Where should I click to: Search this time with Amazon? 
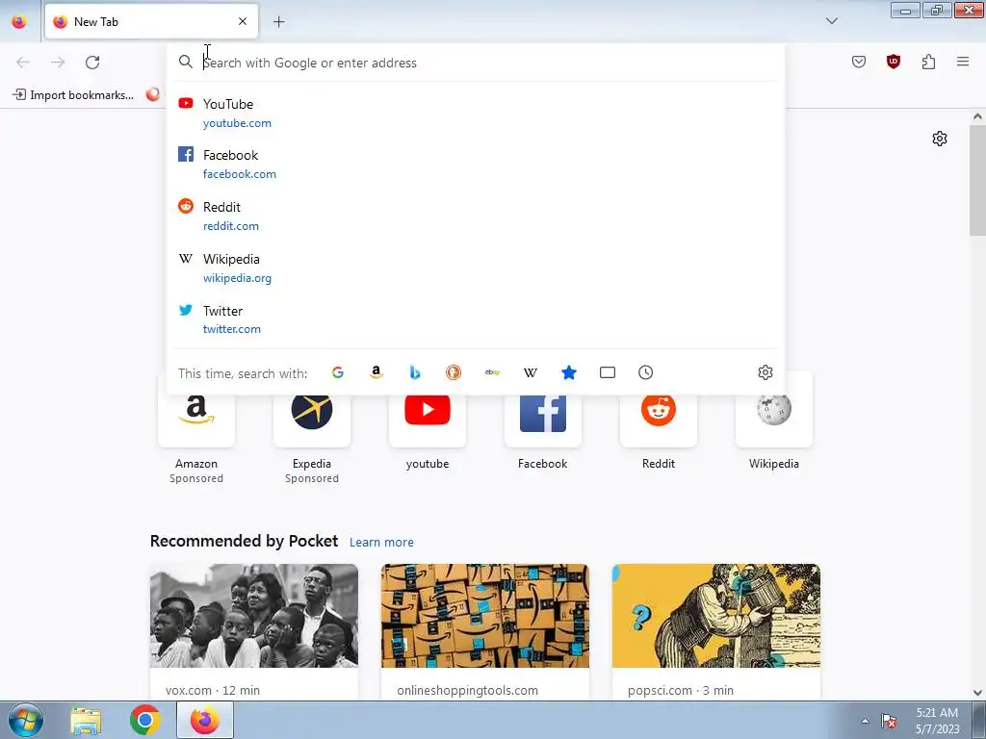[376, 372]
